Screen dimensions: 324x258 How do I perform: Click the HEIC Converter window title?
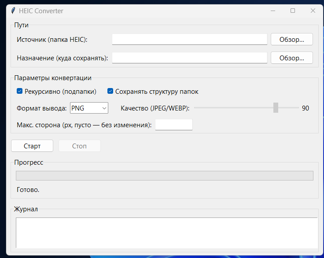pos(41,11)
